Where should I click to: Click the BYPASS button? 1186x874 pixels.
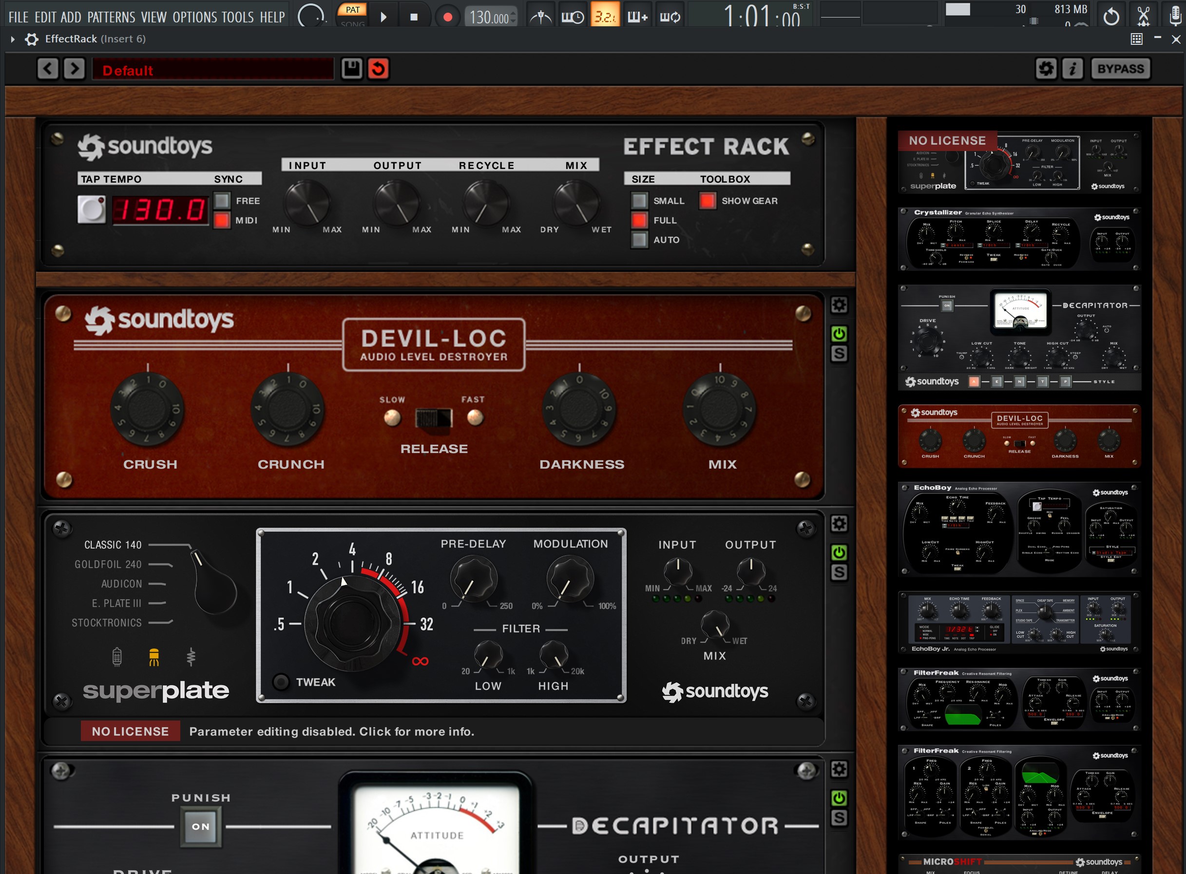point(1120,69)
